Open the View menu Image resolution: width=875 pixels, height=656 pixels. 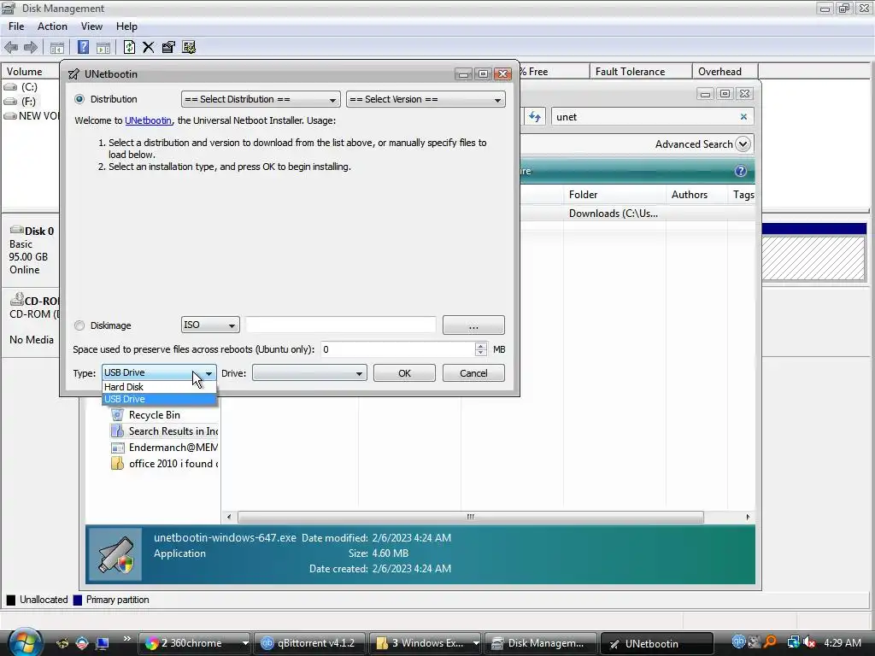(91, 26)
